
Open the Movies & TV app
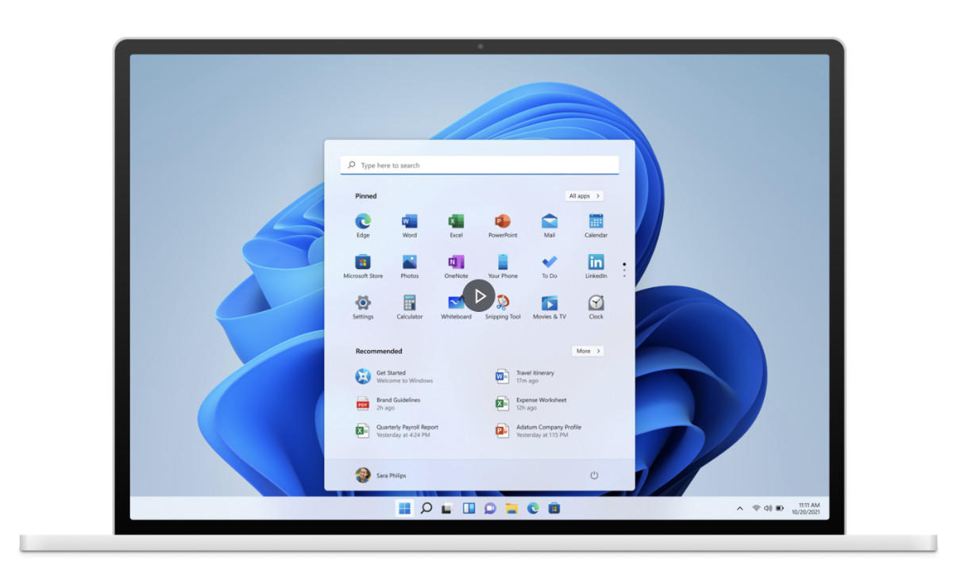550,306
